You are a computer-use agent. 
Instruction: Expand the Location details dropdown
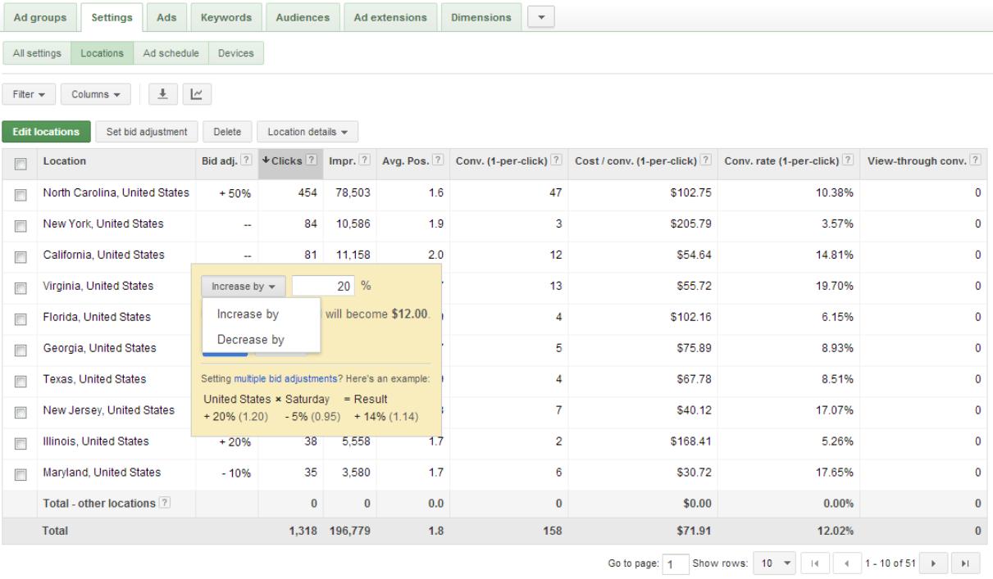coord(307,131)
